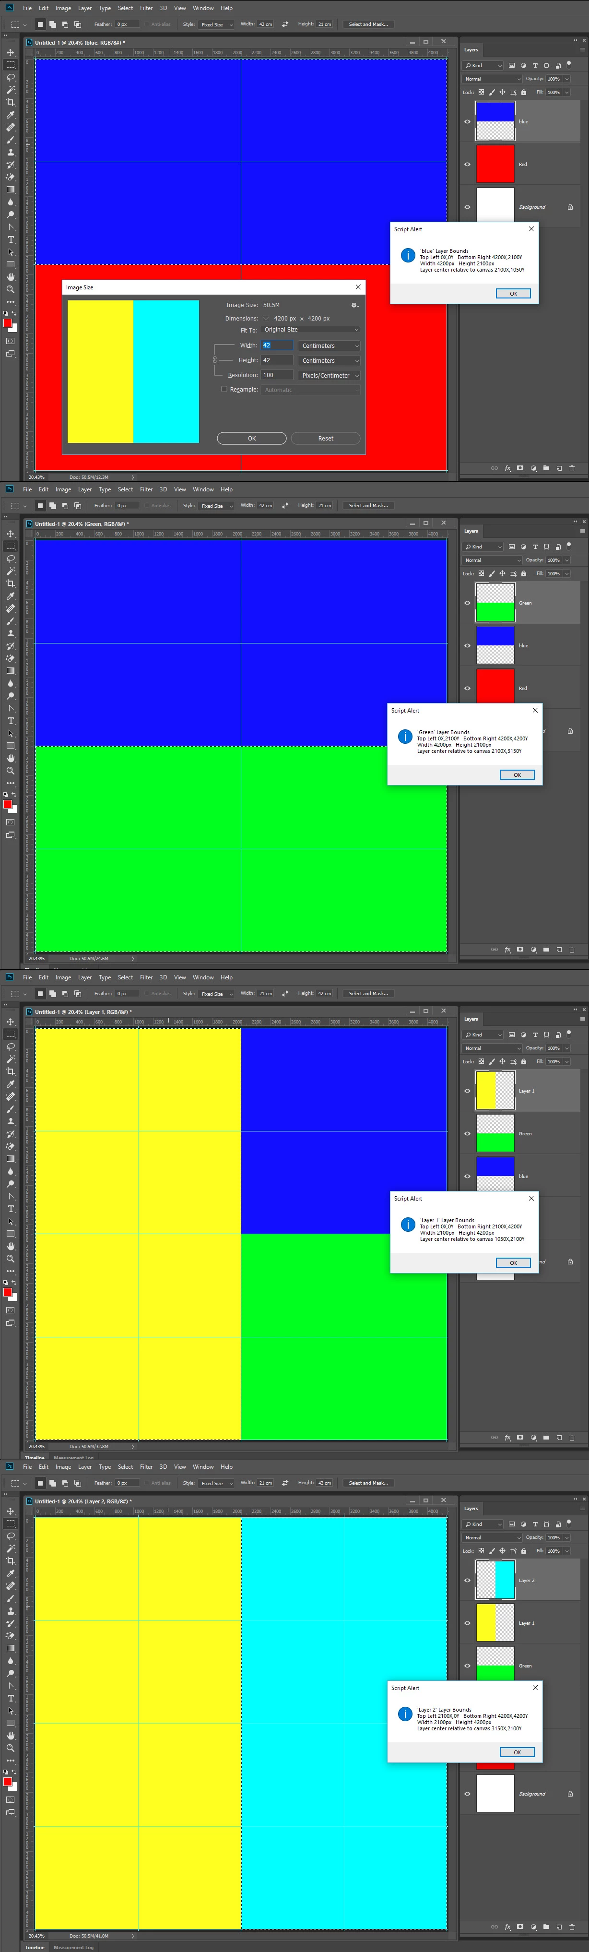
Task: Open the Window menu in the Layer 2 document's menu bar
Action: [203, 1467]
